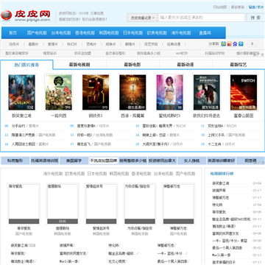
Task: Click the last blue share icon
Action: pyautogui.click(x=241, y=44)
